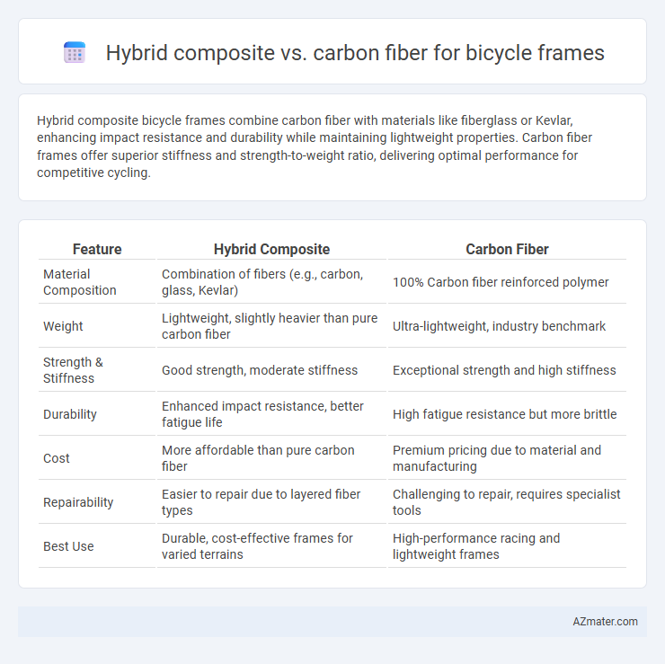Image resolution: width=665 pixels, height=664 pixels.
Task: Select the 'Feature' column header
Action: pyautogui.click(x=97, y=249)
